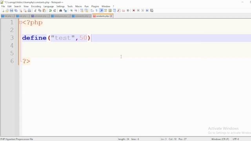Save the current file via toolbar
This screenshot has height=141, width=251.
11,11
